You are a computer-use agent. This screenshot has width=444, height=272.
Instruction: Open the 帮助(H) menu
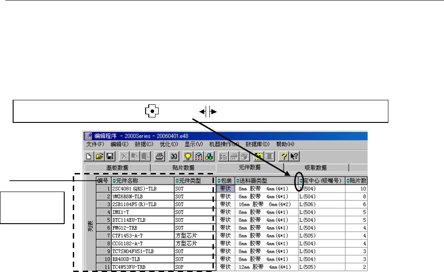click(285, 144)
